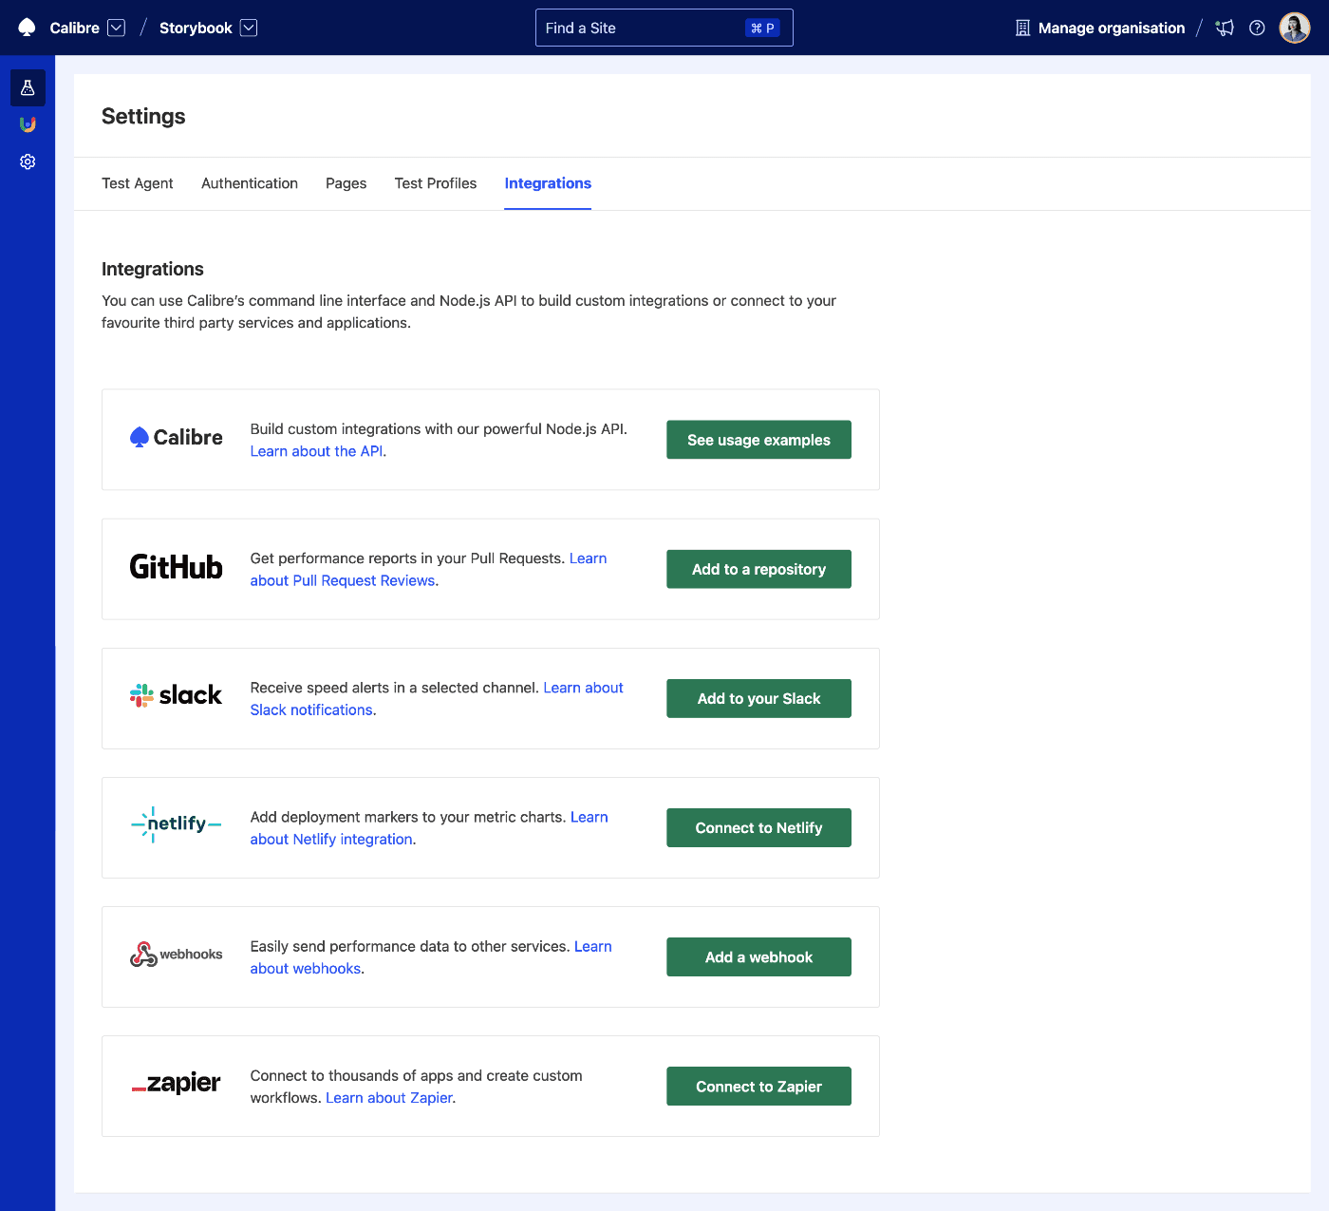The width and height of the screenshot is (1329, 1211).
Task: Click the Calibre spade logo in the top bar
Action: point(27,28)
